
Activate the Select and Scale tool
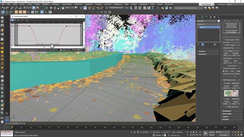[x=59, y=8]
